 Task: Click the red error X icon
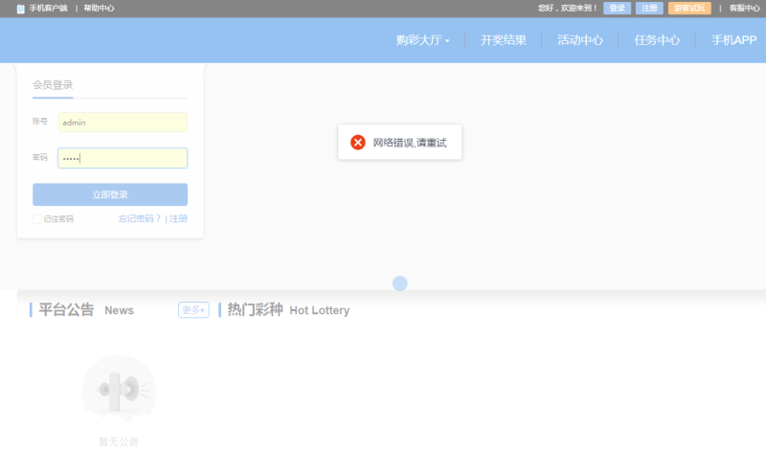358,143
